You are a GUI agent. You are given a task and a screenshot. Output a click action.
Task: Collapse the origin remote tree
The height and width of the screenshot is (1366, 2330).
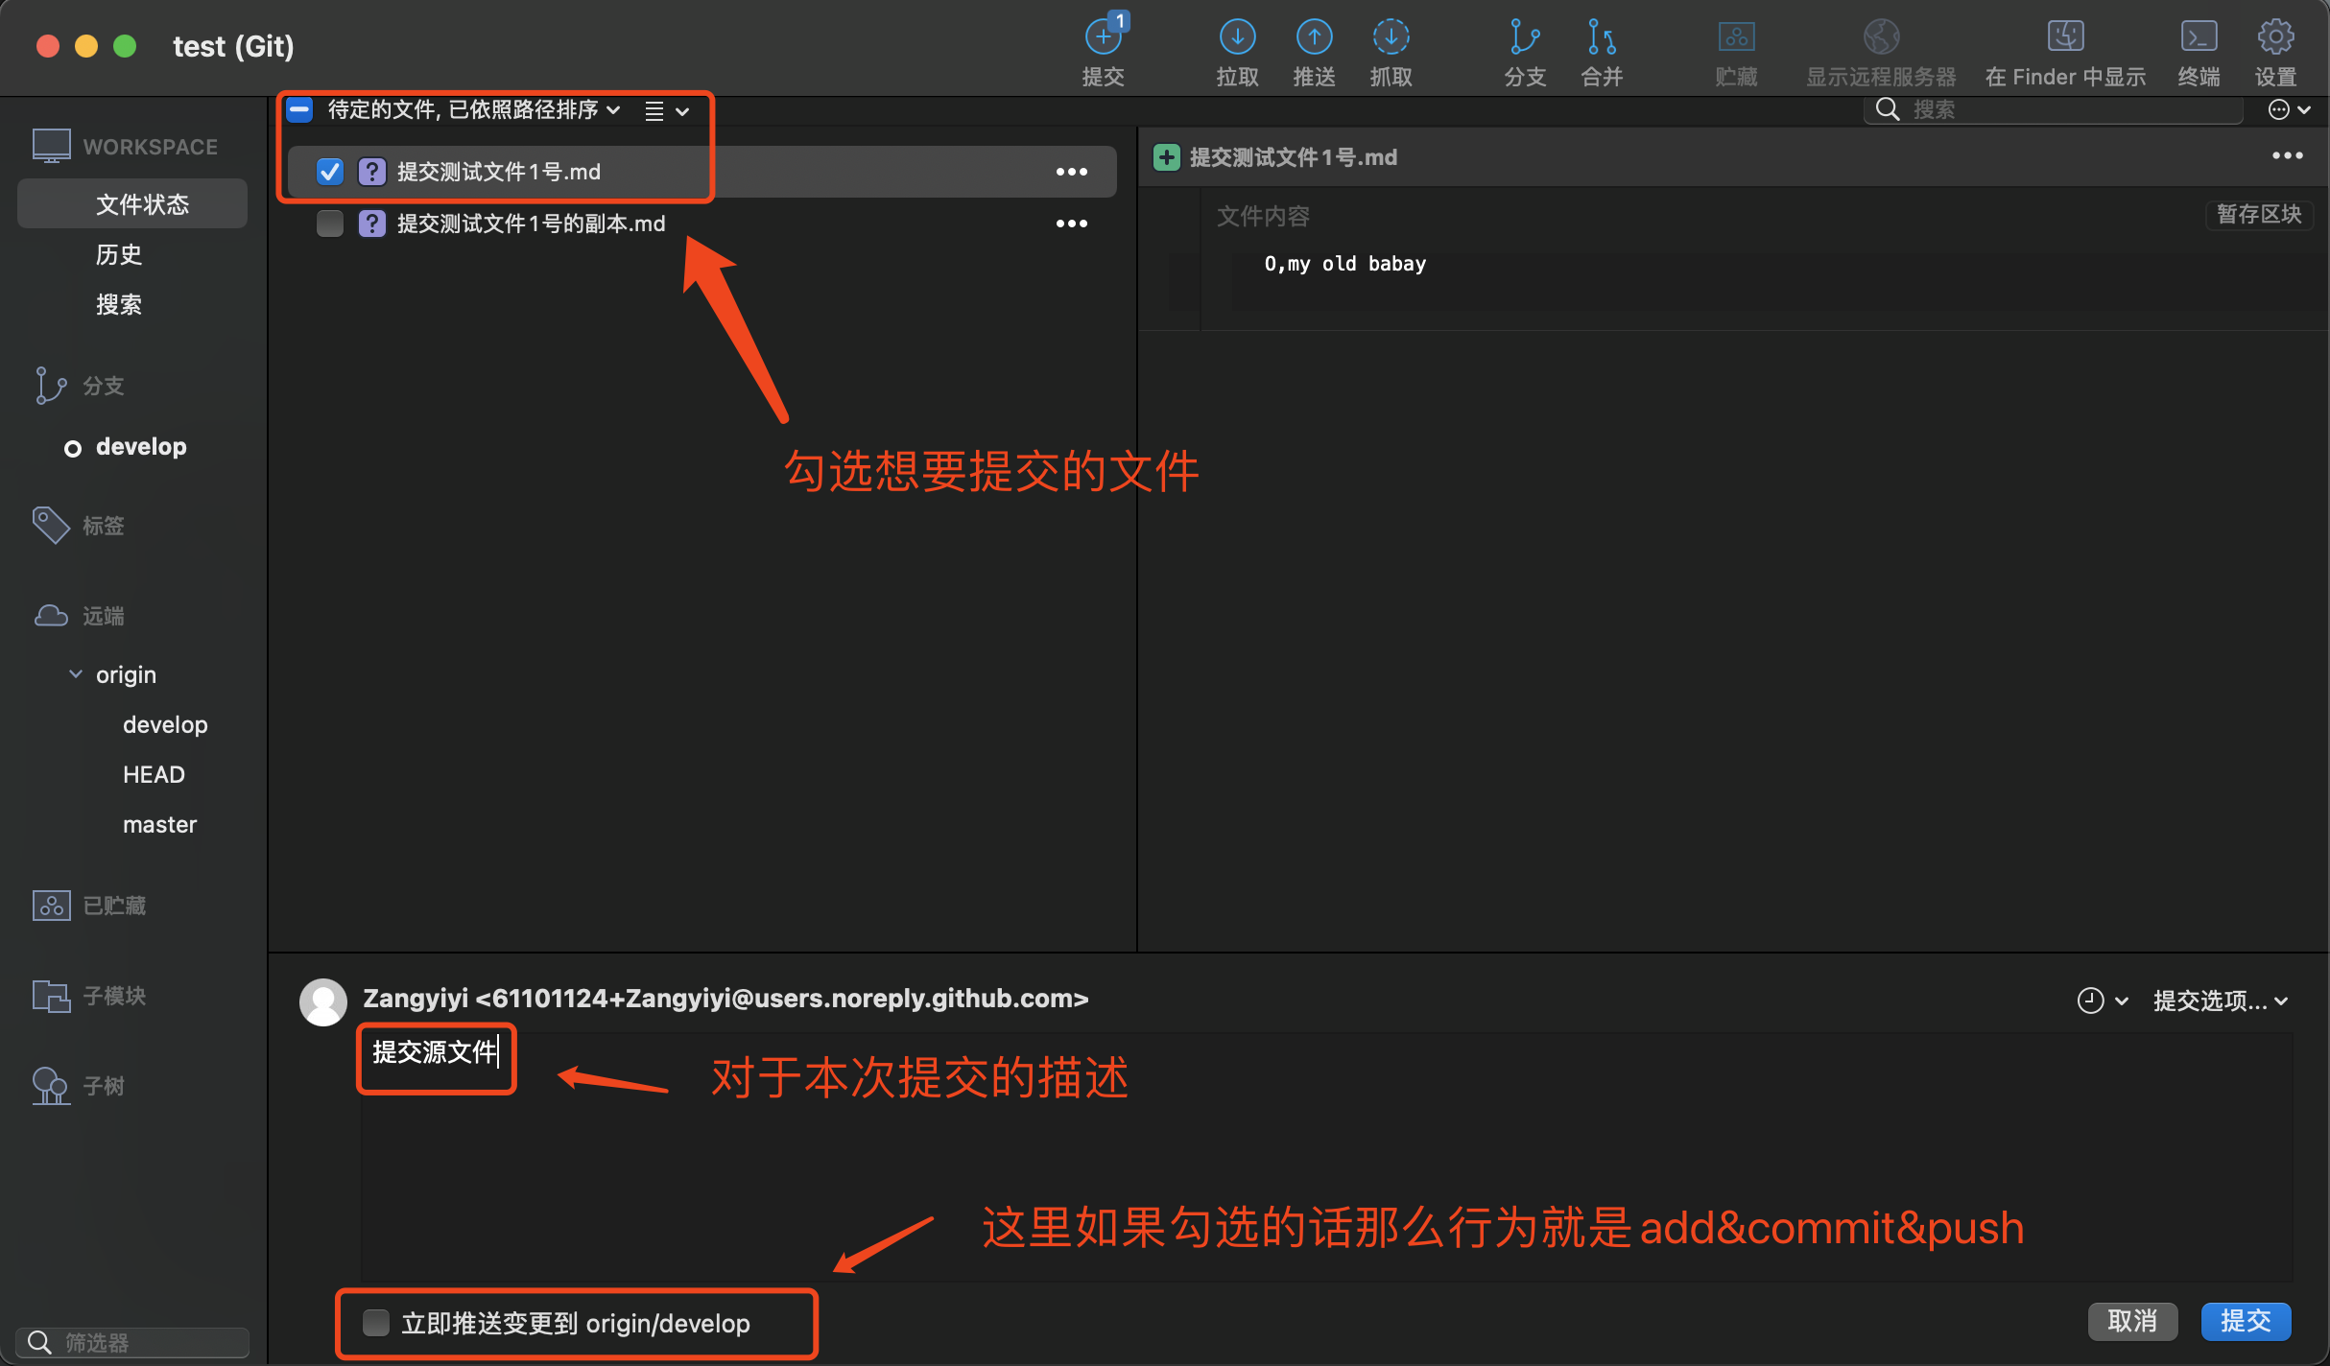[x=76, y=674]
